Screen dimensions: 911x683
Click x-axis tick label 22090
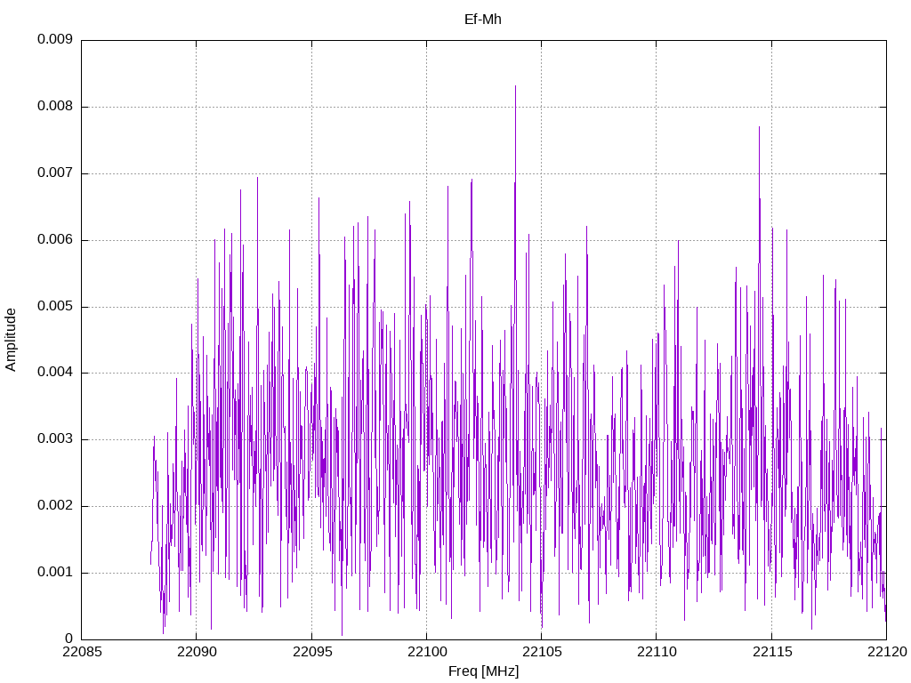[197, 652]
